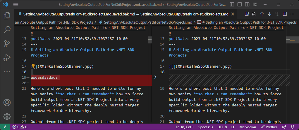
Task: Open More Actions ellipsis in editor toolbar
Action: coord(292,14)
